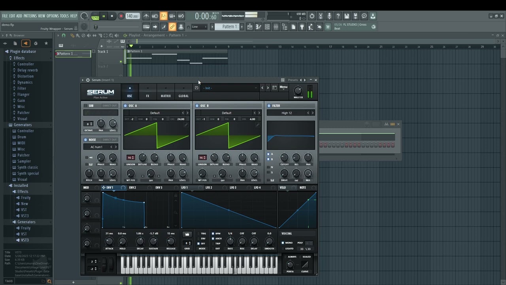The height and width of the screenshot is (285, 506).
Task: Enable the LFO TRIG mode checkbox
Action: click(x=199, y=234)
